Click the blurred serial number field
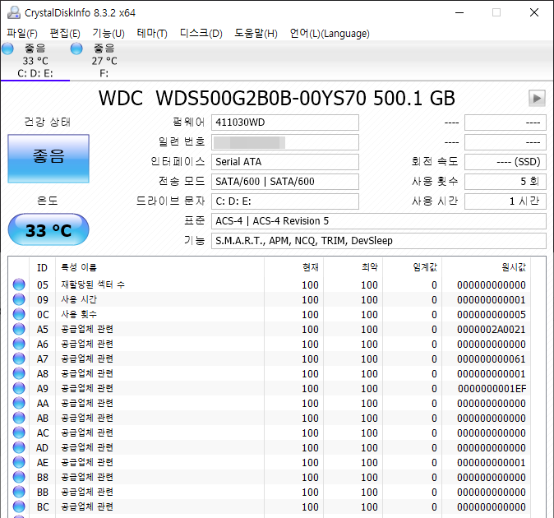 coord(285,142)
